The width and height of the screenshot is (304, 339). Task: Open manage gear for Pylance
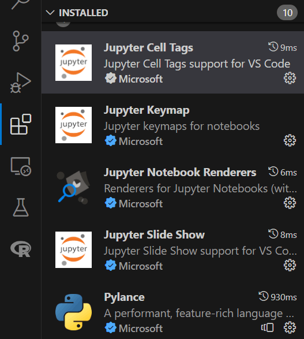pyautogui.click(x=290, y=327)
